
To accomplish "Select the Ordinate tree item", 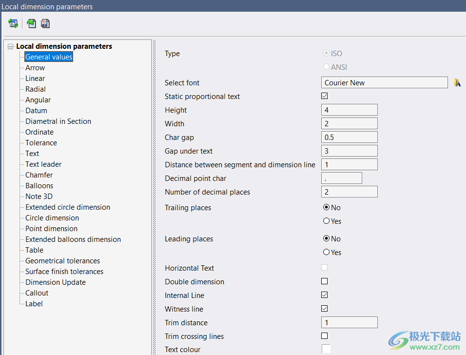I will click(39, 132).
